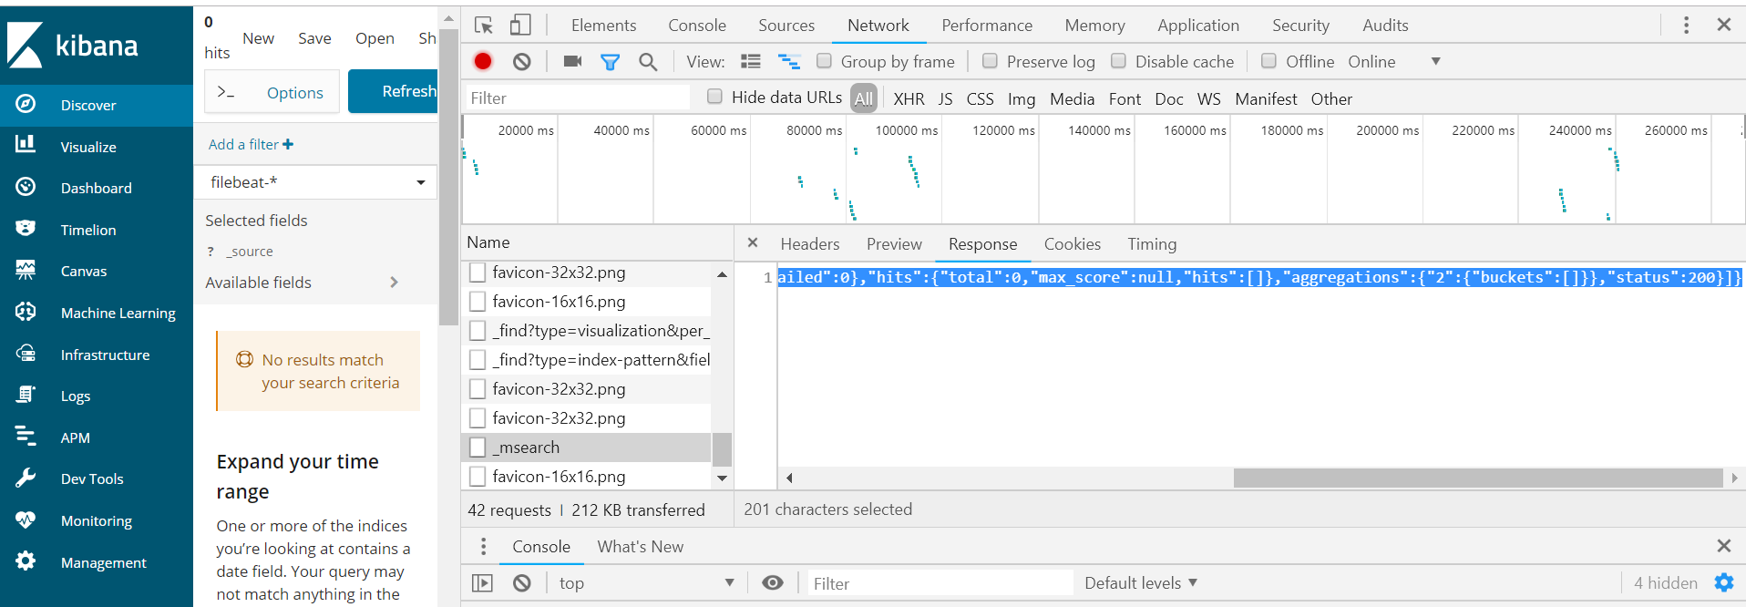Click request list scroll down arrow

coord(723,478)
